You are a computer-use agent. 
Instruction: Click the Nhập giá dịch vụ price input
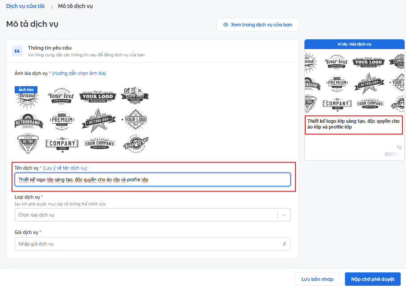tap(147, 244)
